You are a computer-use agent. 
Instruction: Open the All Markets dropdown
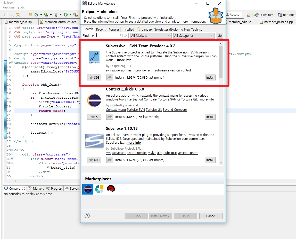pyautogui.click(x=151, y=35)
